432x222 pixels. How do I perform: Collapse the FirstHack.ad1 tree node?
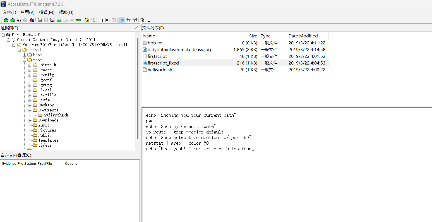coord(3,35)
